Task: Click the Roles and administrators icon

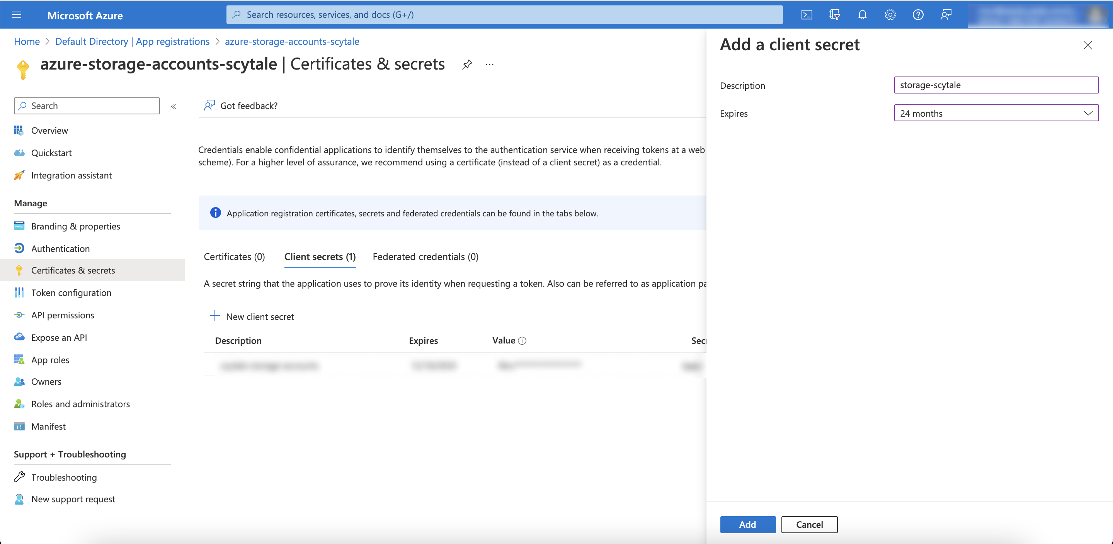Action: 19,404
